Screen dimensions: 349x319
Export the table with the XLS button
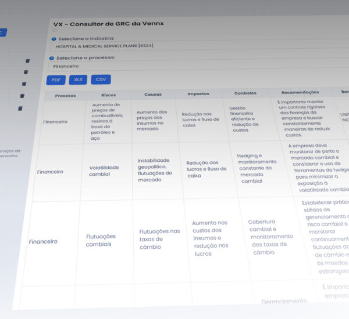click(x=78, y=79)
